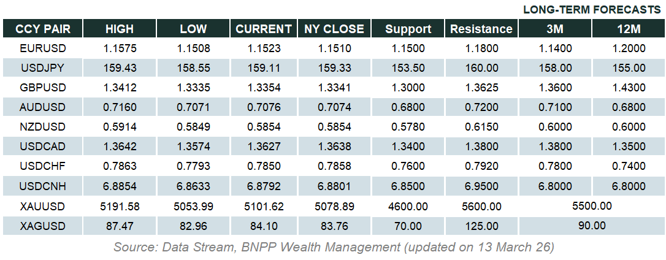Select the Source: Data Stream footnote text
The width and height of the screenshot is (666, 260).
pyautogui.click(x=333, y=247)
